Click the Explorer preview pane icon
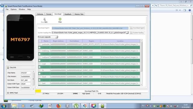193x109 pixels. tap(185, 10)
